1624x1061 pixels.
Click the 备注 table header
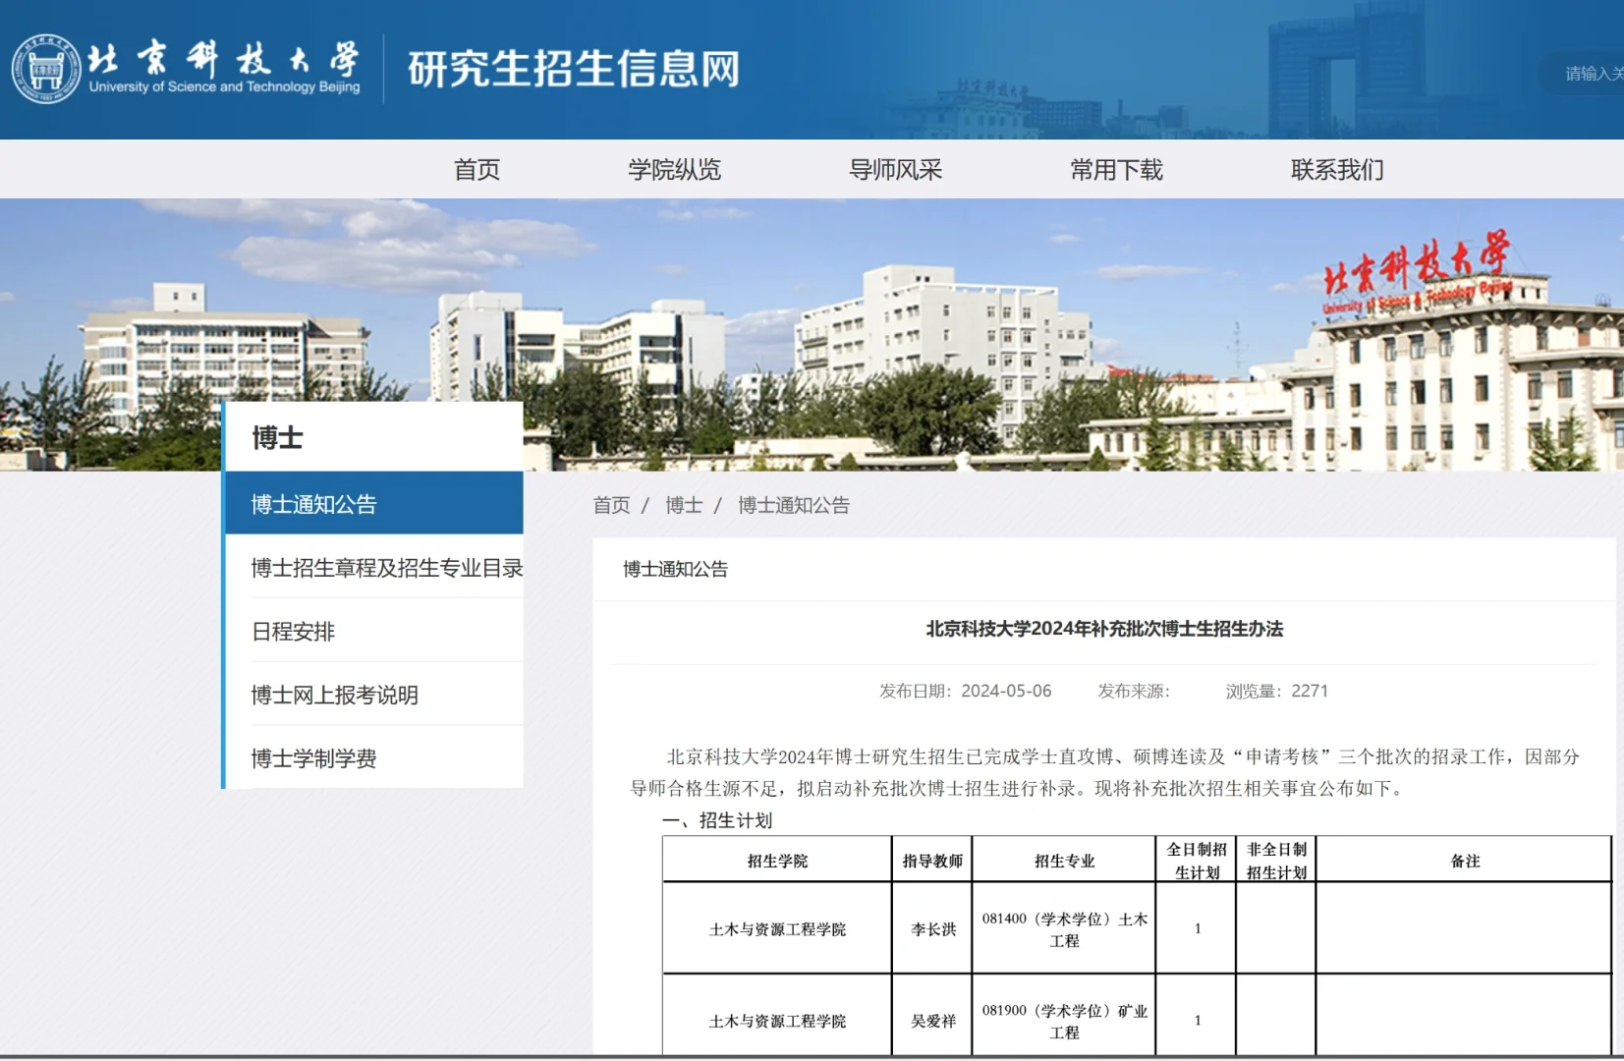[1465, 861]
